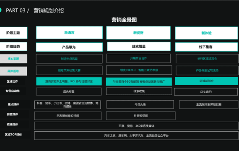Click the 精准媒体 row label
The width and height of the screenshot is (239, 151).
pyautogui.click(x=12, y=125)
